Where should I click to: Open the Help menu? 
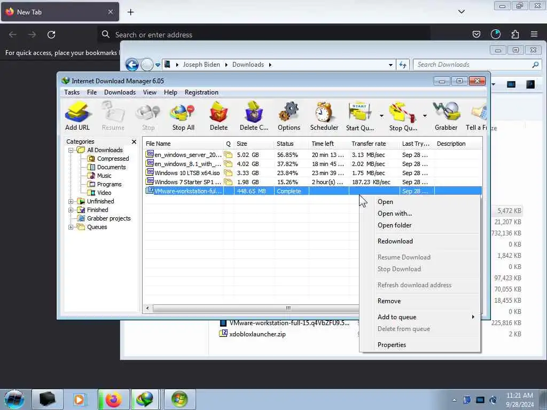170,92
